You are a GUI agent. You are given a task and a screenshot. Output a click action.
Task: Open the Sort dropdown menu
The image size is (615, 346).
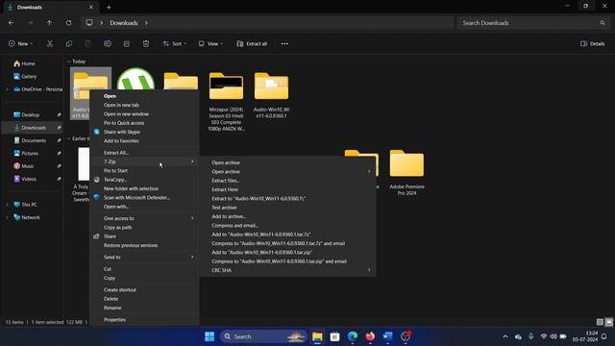pos(175,43)
